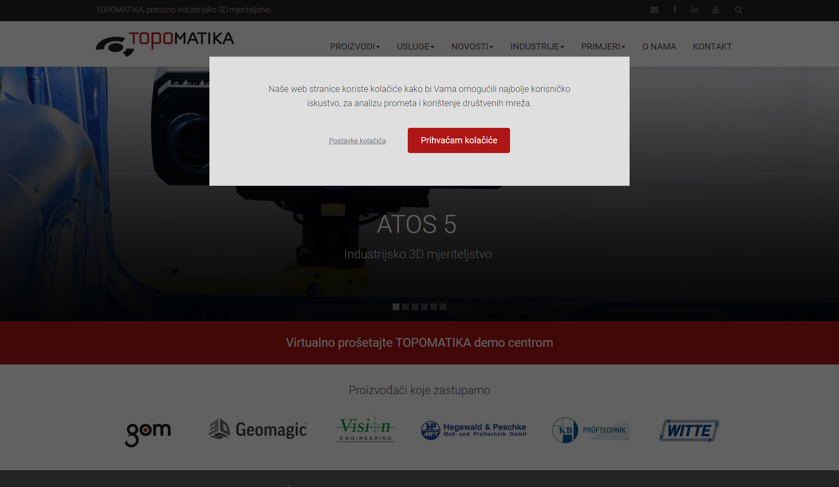This screenshot has height=487, width=839.
Task: Select the fifth carousel slide indicator
Action: click(433, 307)
